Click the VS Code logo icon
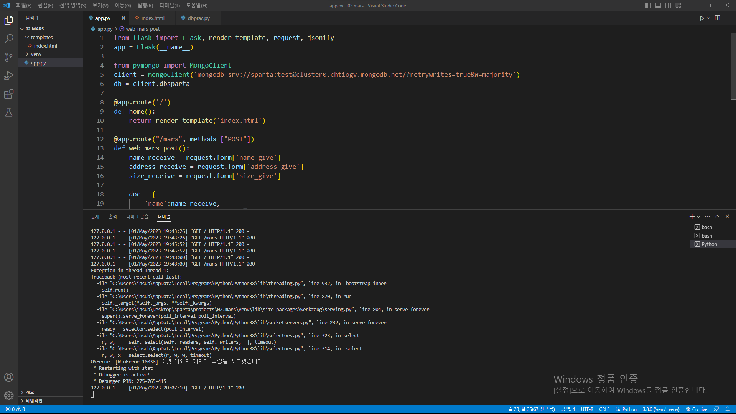 [7, 5]
